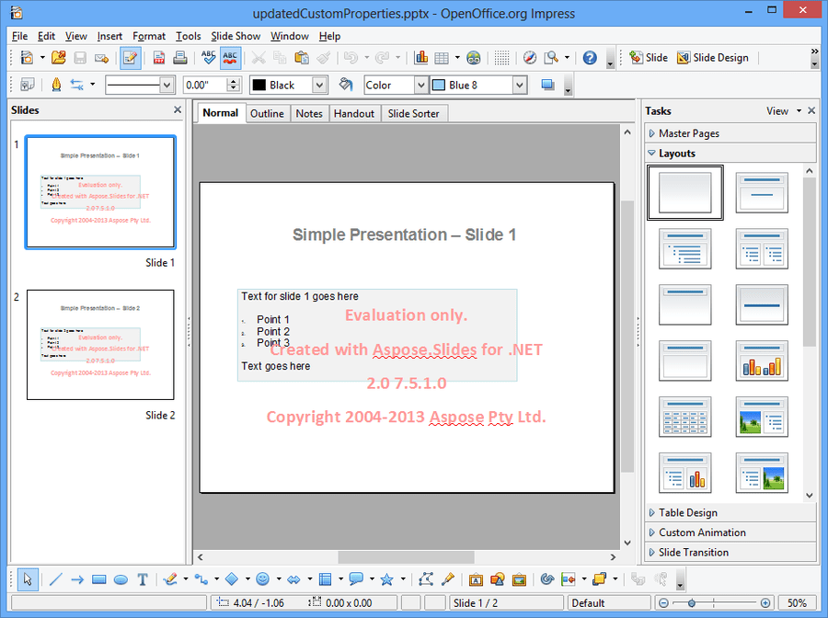This screenshot has width=828, height=618.
Task: Run Spelling check icon
Action: point(209,58)
